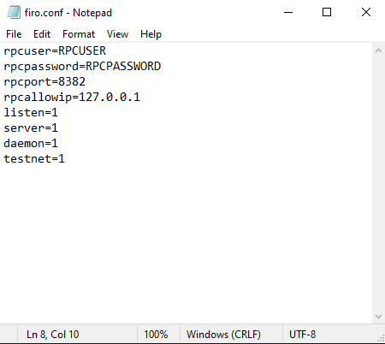This screenshot has height=344, width=385.
Task: Minimize the Notepad window
Action: tap(288, 12)
